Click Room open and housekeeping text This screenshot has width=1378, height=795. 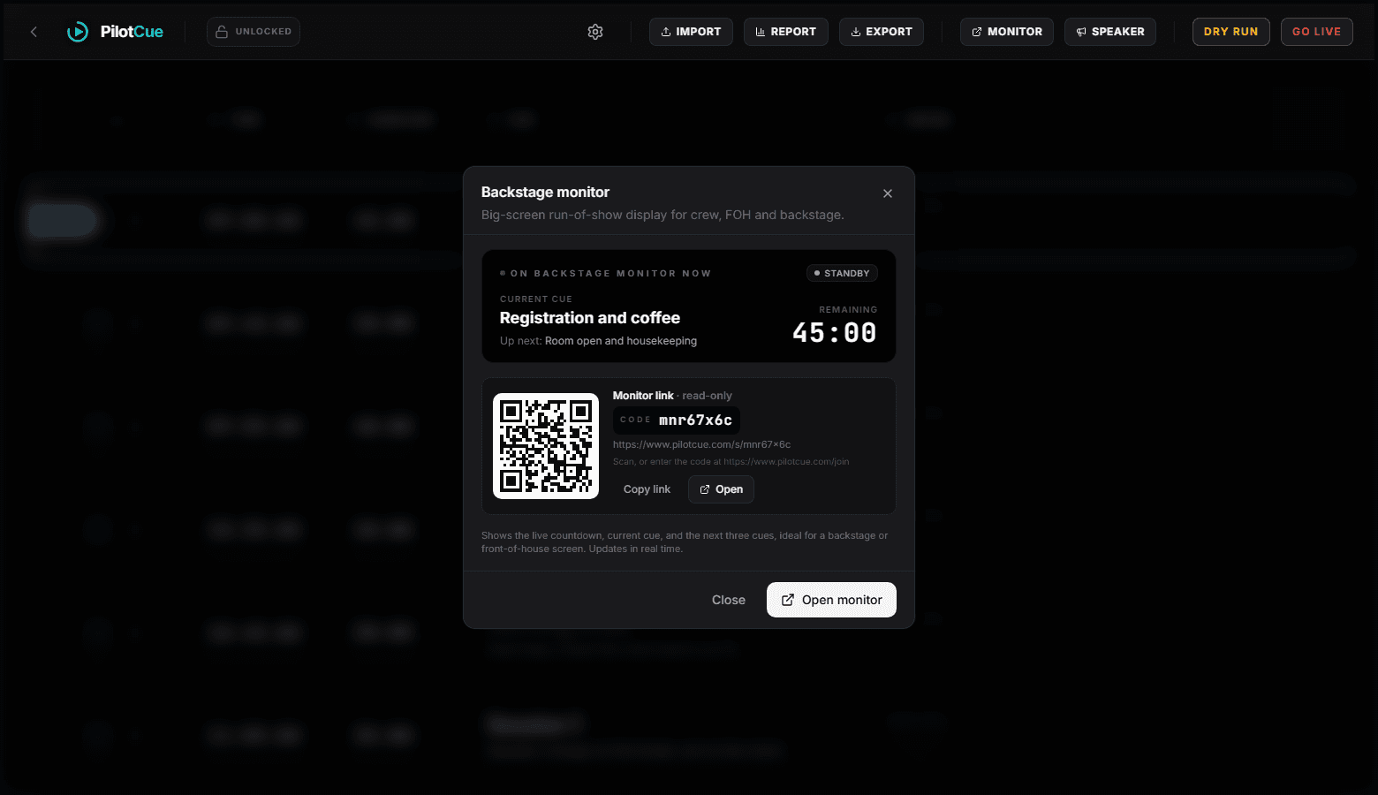click(621, 341)
